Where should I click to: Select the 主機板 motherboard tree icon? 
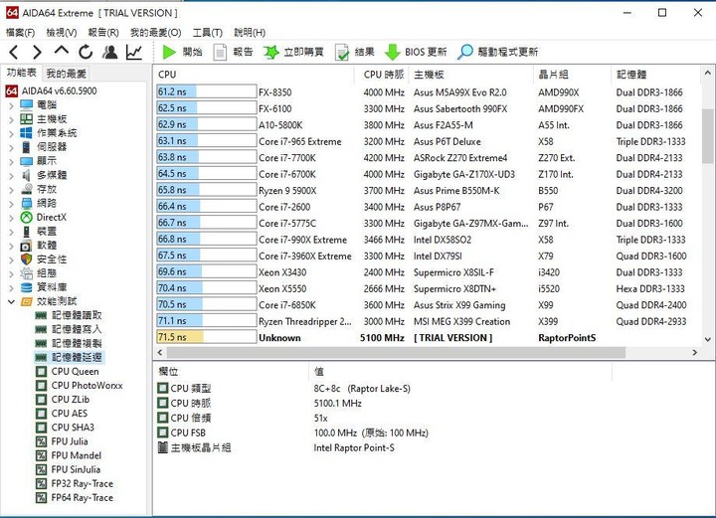pyautogui.click(x=27, y=119)
